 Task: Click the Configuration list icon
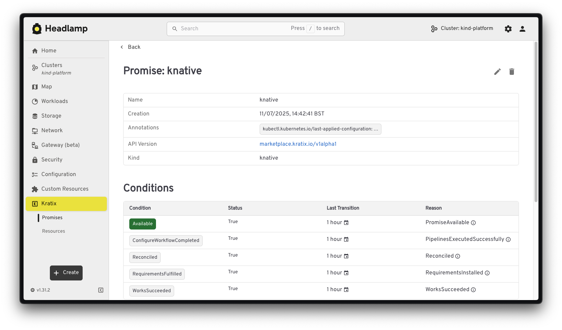[x=35, y=175]
